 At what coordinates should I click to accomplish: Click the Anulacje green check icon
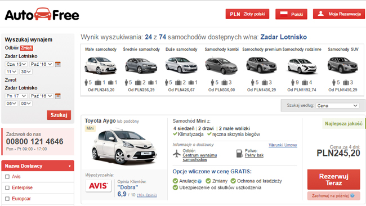pyautogui.click(x=175, y=181)
